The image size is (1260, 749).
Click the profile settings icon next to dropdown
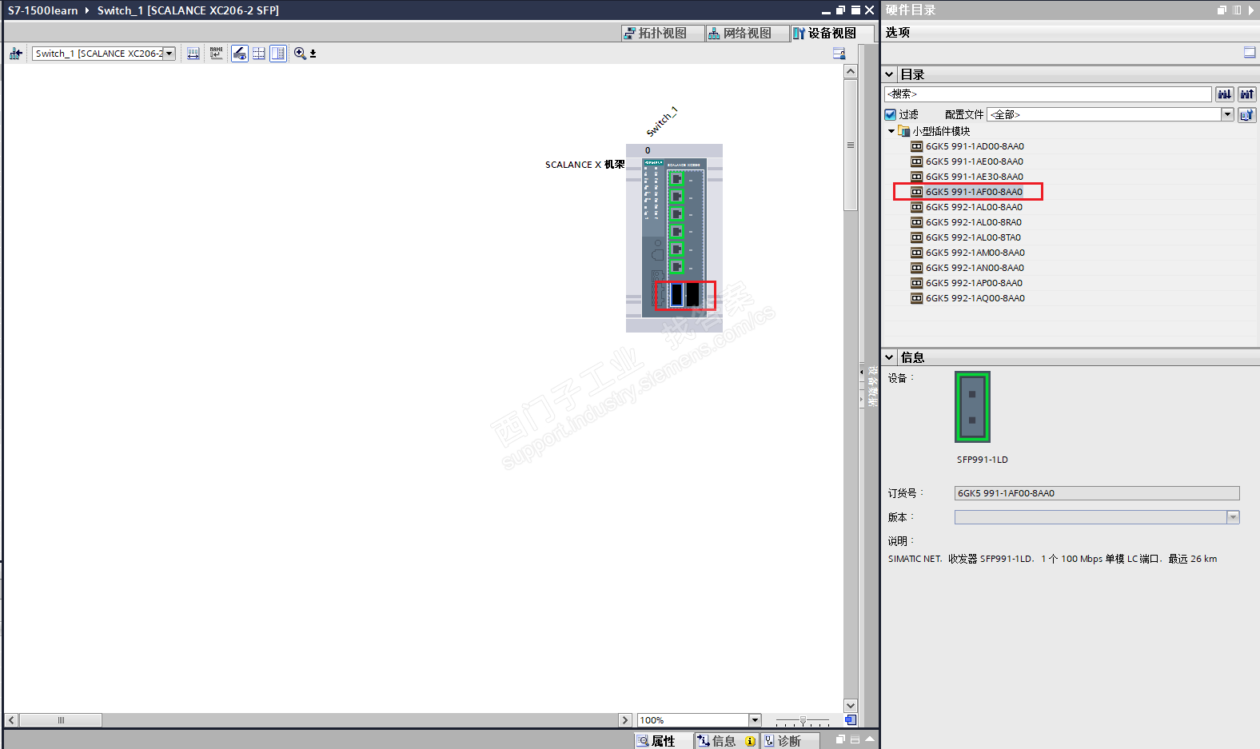(1246, 115)
